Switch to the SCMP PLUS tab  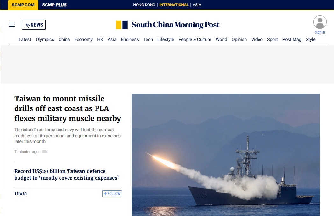(54, 5)
